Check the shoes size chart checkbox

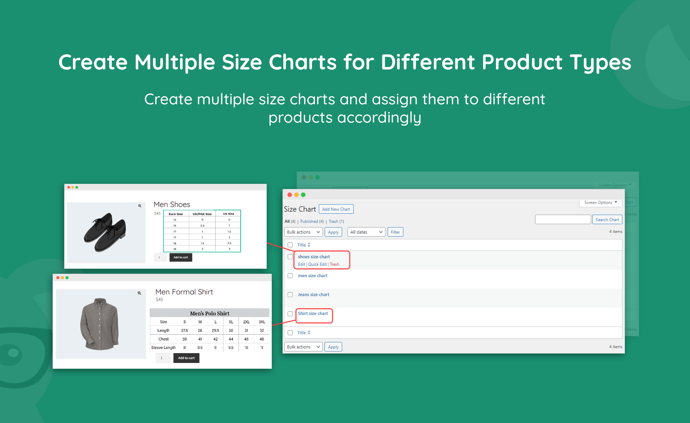click(x=290, y=257)
